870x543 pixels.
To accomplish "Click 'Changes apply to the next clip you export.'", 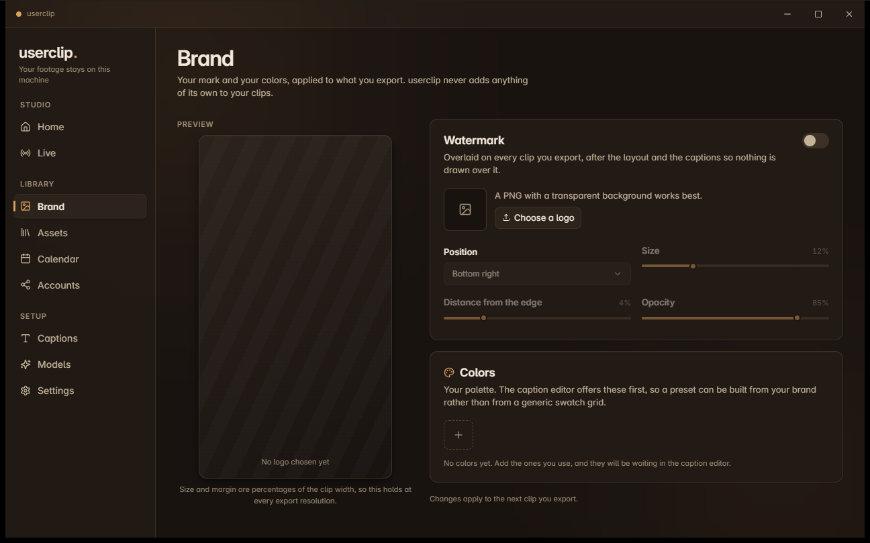I will pyautogui.click(x=503, y=499).
